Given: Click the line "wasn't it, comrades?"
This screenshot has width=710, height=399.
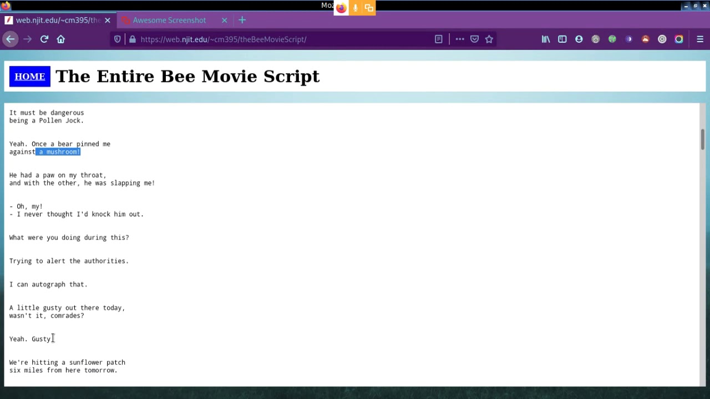Looking at the screenshot, I should (x=47, y=315).
